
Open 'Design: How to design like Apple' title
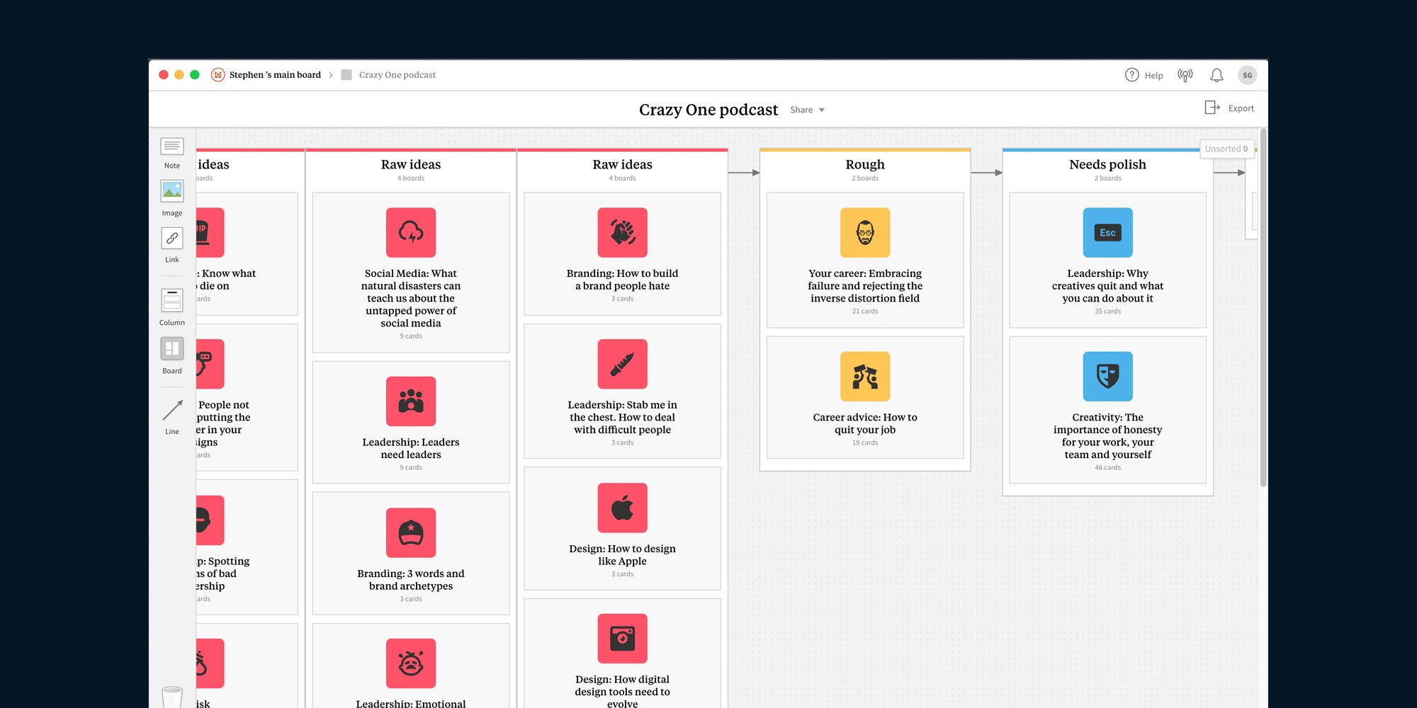coord(623,554)
